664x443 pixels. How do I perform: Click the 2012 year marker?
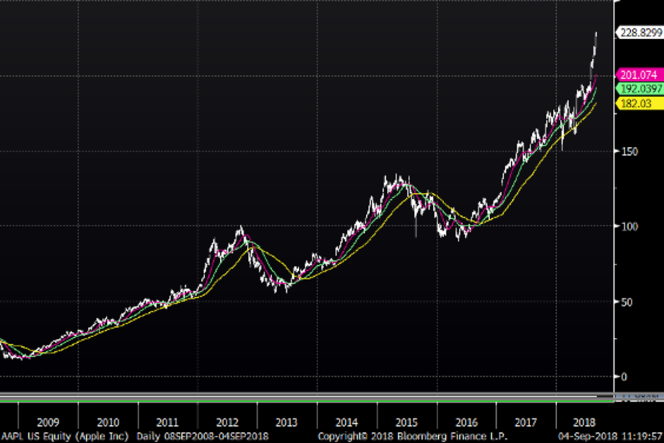227,421
